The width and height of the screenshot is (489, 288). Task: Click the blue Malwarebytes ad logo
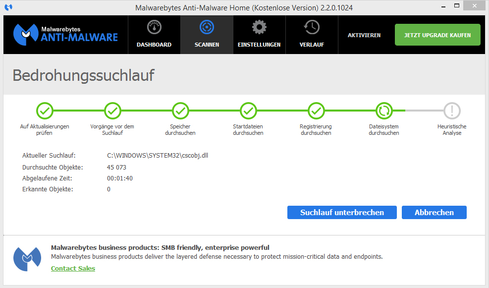pos(27,259)
